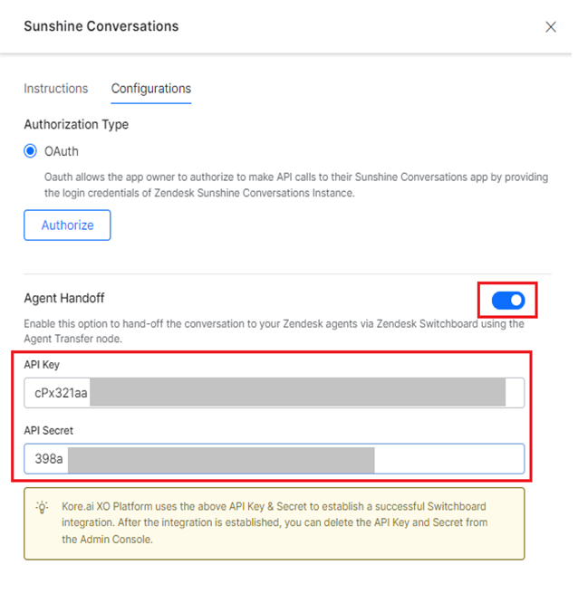
Task: Click the 398a value in API Secret
Action: pos(49,459)
